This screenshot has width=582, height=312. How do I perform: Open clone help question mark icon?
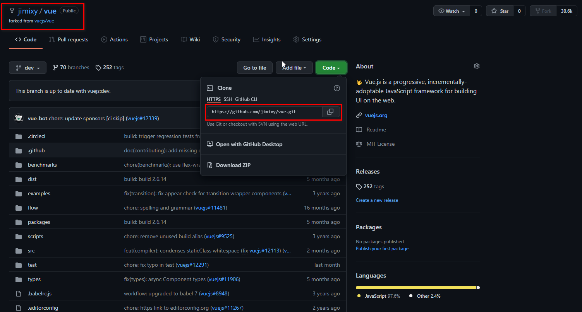(x=337, y=88)
